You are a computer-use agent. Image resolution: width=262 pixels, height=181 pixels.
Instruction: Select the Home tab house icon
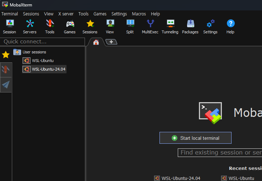tap(96, 42)
